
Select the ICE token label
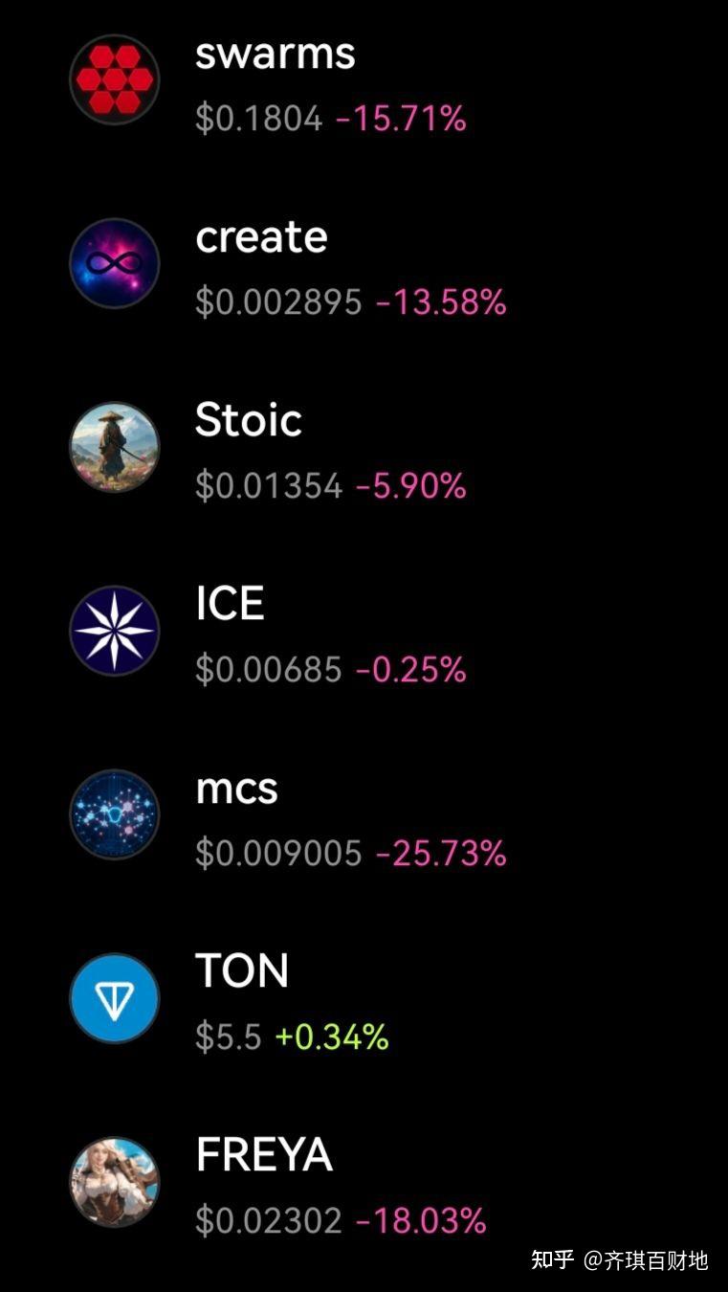[230, 604]
